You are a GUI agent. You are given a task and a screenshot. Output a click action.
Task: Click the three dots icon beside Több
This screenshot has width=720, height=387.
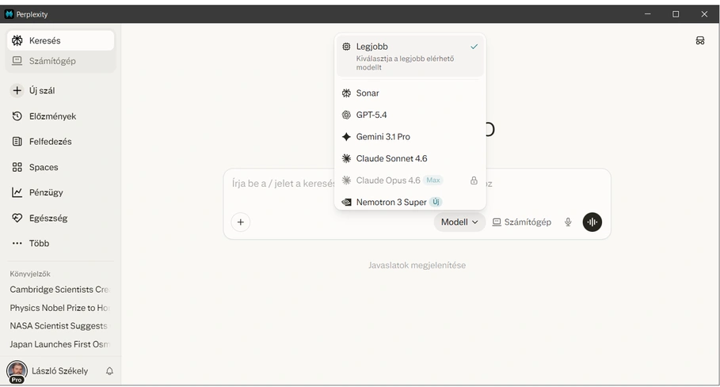[17, 243]
